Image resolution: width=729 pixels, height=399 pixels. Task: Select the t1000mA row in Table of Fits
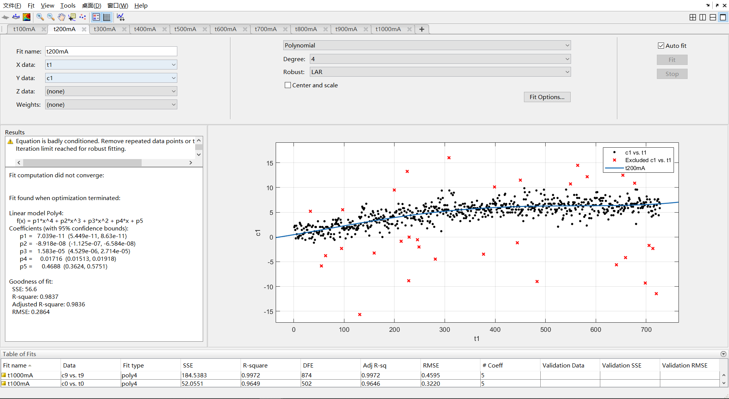pyautogui.click(x=360, y=375)
